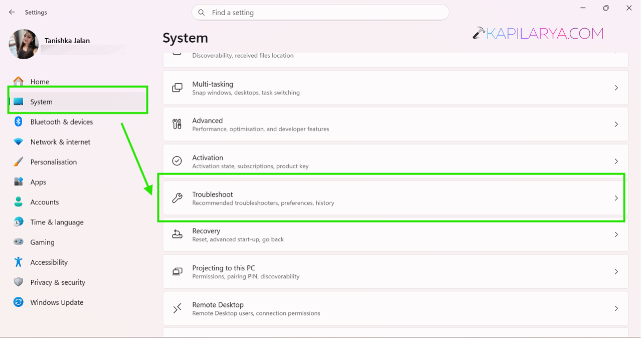642x338 pixels.
Task: Click the back arrow in Settings header
Action: coord(12,12)
